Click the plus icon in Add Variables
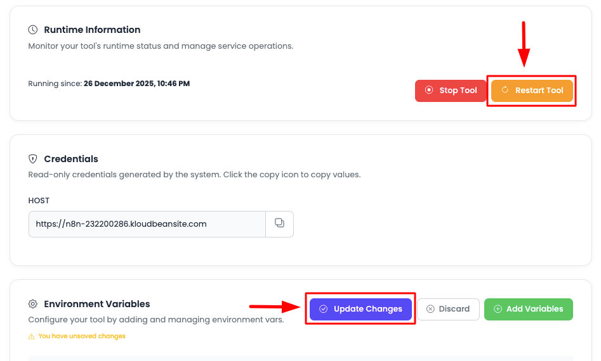Viewport: 601px width, 361px height. [x=498, y=309]
